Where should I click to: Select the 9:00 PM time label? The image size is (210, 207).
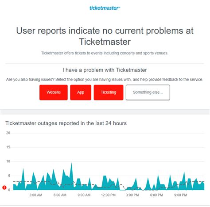click(181, 195)
